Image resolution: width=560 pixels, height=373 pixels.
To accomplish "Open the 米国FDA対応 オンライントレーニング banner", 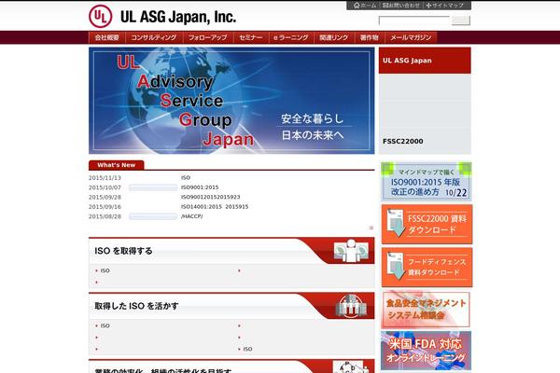I will [x=427, y=351].
